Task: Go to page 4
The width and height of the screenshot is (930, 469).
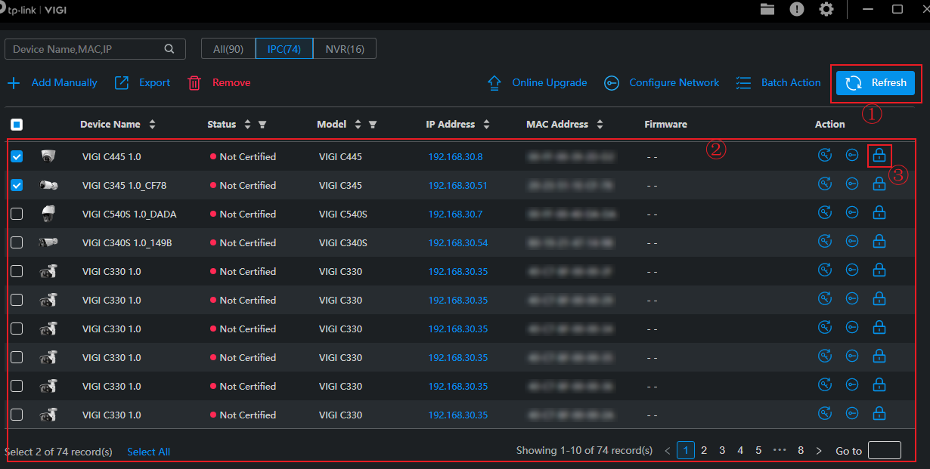Action: point(740,450)
